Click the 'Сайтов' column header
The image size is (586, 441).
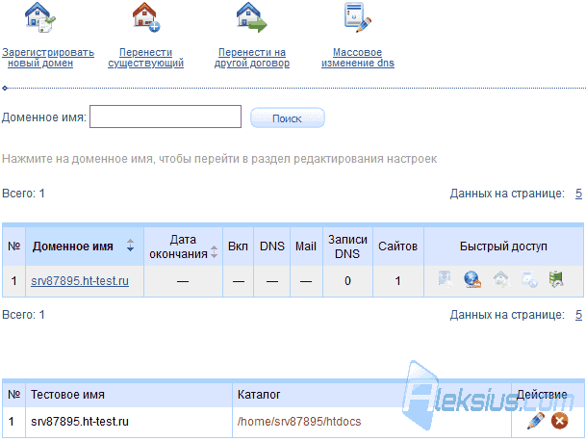pos(397,246)
